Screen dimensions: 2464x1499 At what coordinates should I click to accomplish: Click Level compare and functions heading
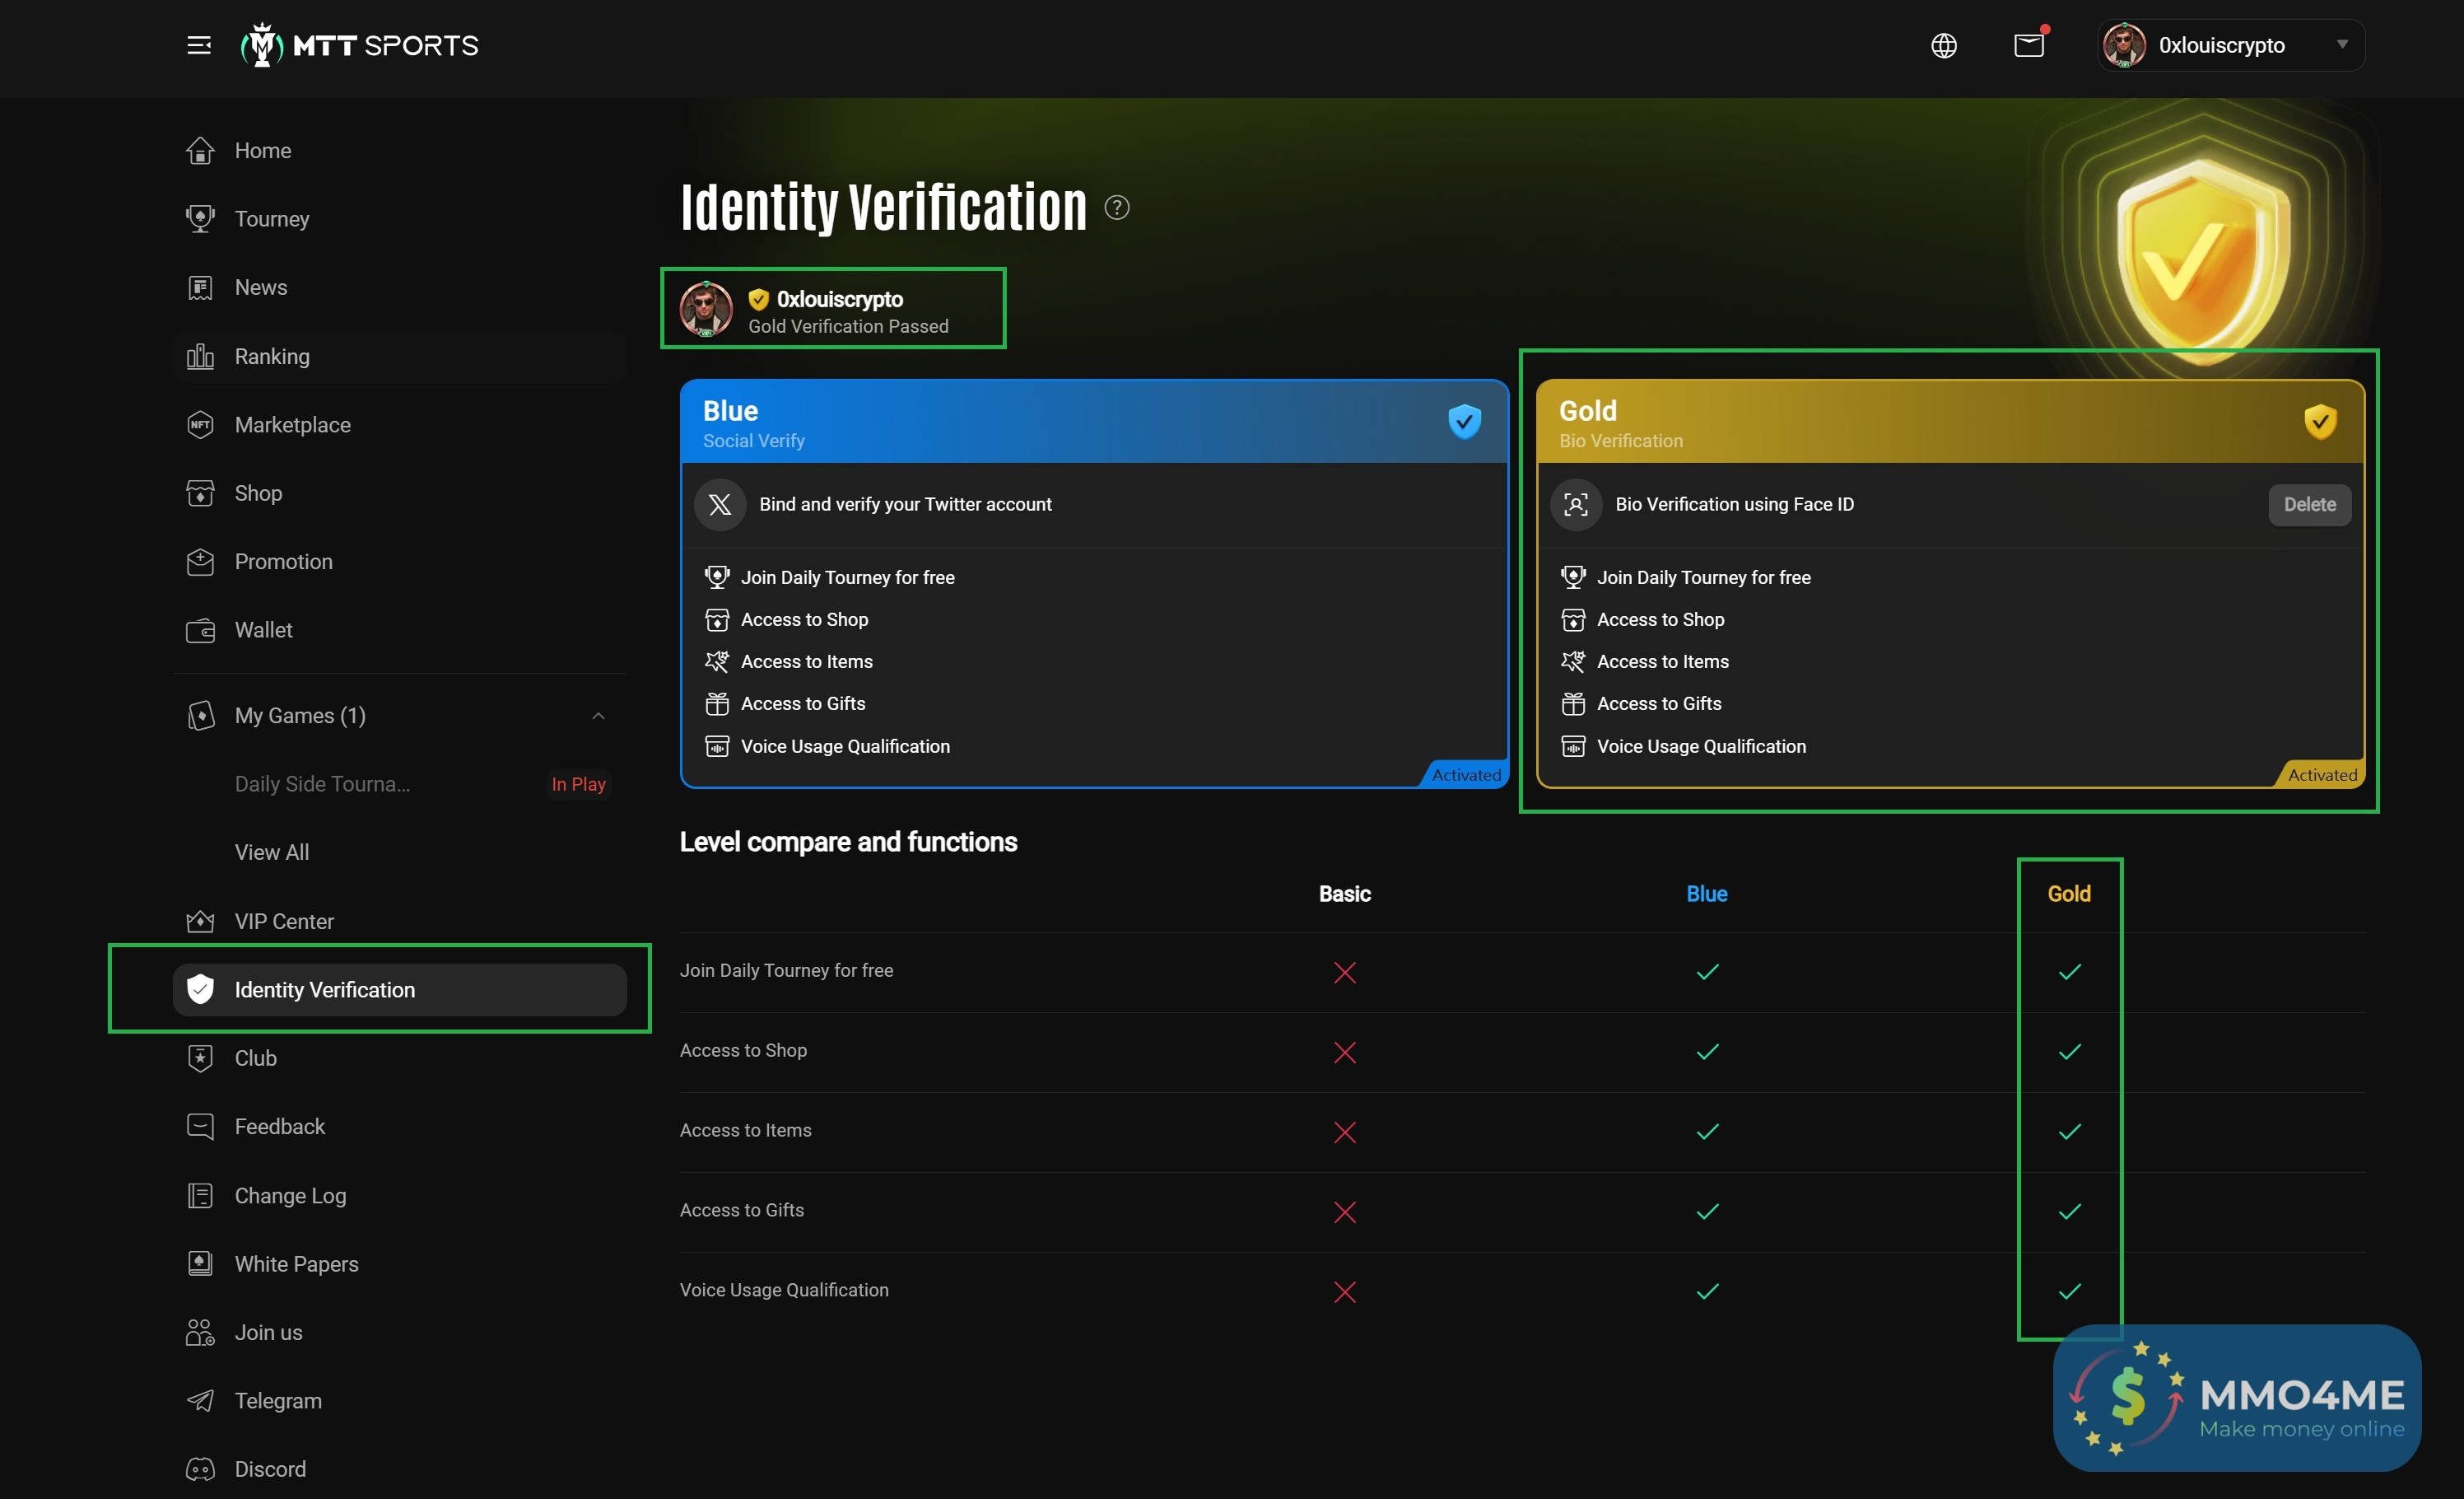pyautogui.click(x=848, y=842)
